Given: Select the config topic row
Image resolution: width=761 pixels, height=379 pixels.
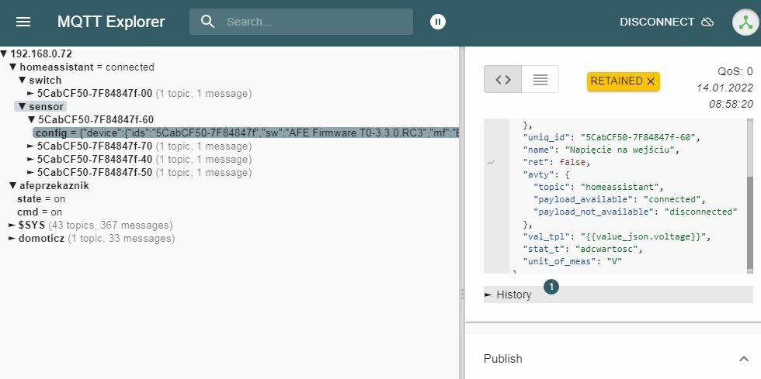Looking at the screenshot, I should [x=246, y=133].
